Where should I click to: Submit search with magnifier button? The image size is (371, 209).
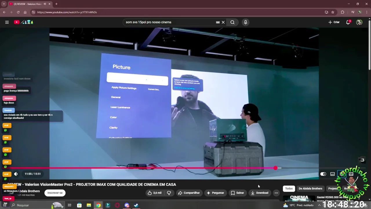pyautogui.click(x=232, y=22)
